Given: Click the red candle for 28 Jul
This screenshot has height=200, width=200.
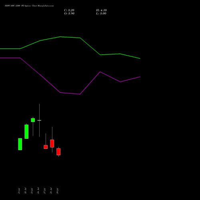Looking at the screenshot, I should coord(52,144).
